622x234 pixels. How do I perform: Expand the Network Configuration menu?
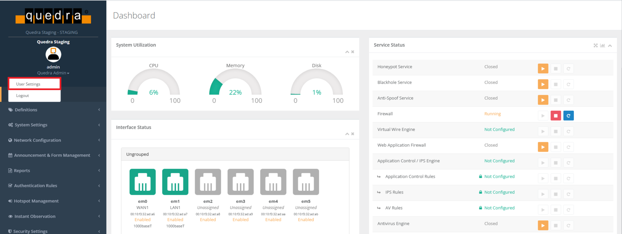click(x=37, y=140)
